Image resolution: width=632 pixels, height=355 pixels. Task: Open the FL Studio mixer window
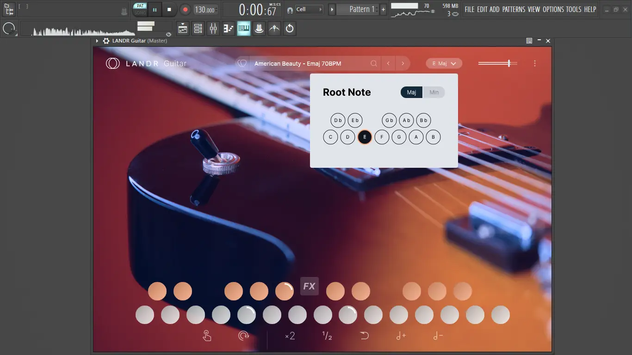point(213,29)
